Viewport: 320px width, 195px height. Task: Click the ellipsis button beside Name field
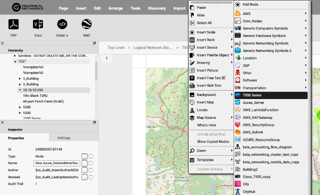pyautogui.click(x=84, y=163)
